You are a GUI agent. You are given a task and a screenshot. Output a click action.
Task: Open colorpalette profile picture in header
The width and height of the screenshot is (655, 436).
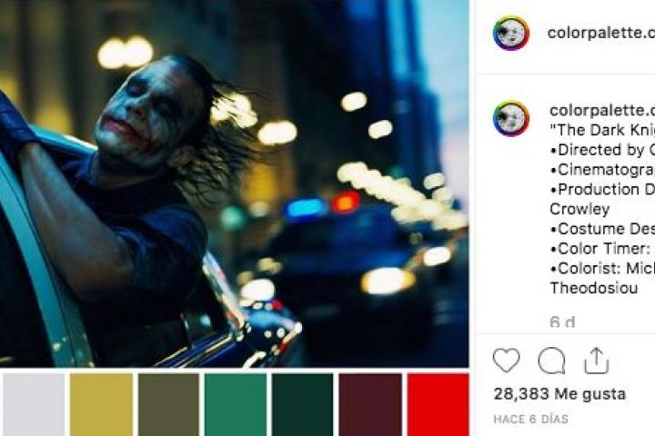click(x=511, y=34)
